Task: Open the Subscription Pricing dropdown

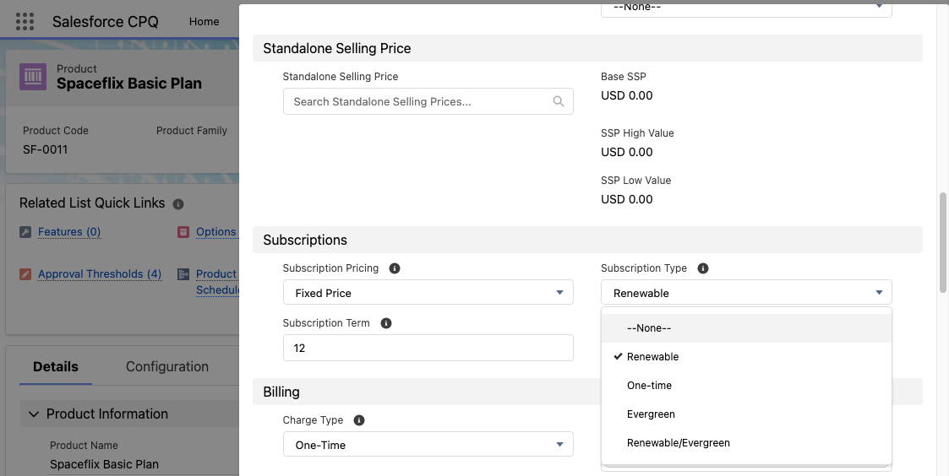Action: [428, 293]
